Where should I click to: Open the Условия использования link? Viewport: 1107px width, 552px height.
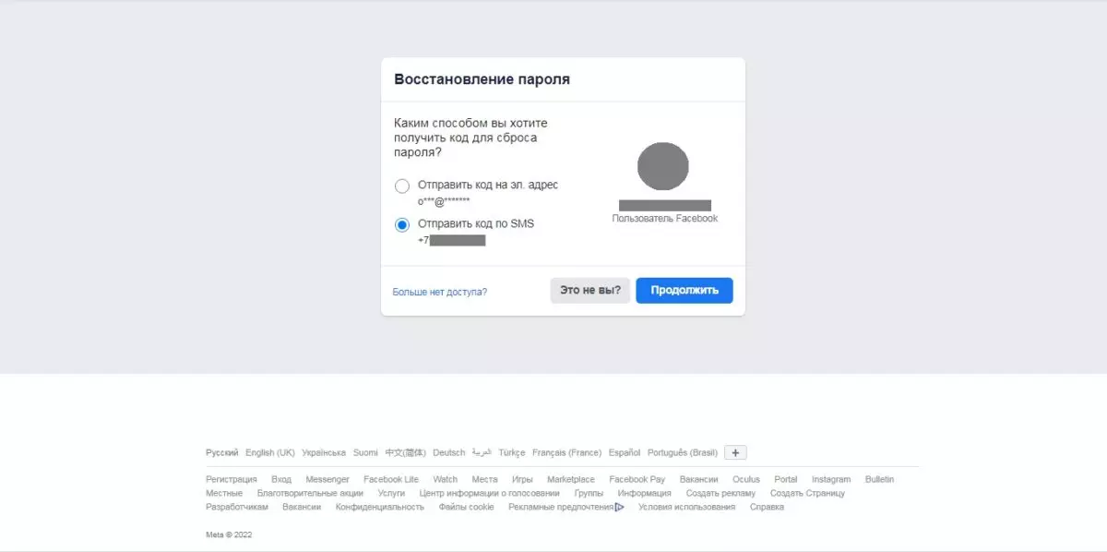coord(686,507)
